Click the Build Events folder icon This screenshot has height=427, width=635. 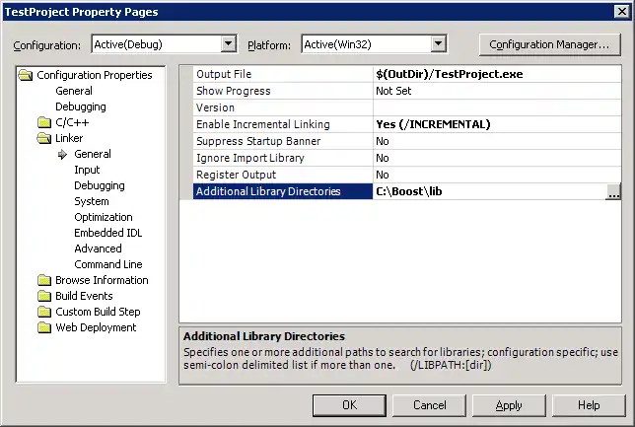(x=43, y=296)
